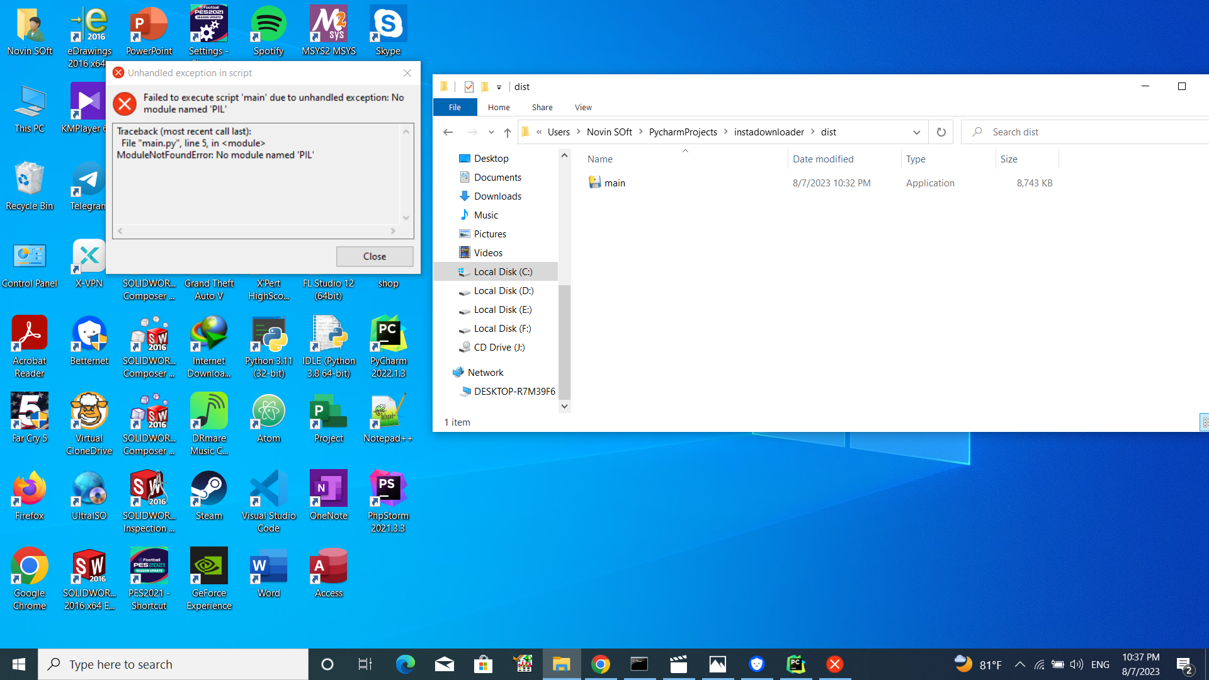Image resolution: width=1209 pixels, height=680 pixels.
Task: Click the PyCharm taskbar icon
Action: point(796,664)
